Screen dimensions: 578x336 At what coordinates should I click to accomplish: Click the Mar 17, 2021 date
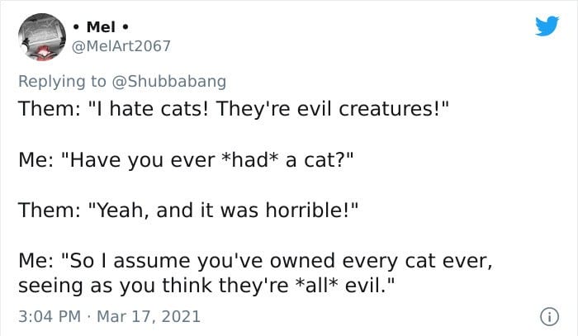pos(148,316)
